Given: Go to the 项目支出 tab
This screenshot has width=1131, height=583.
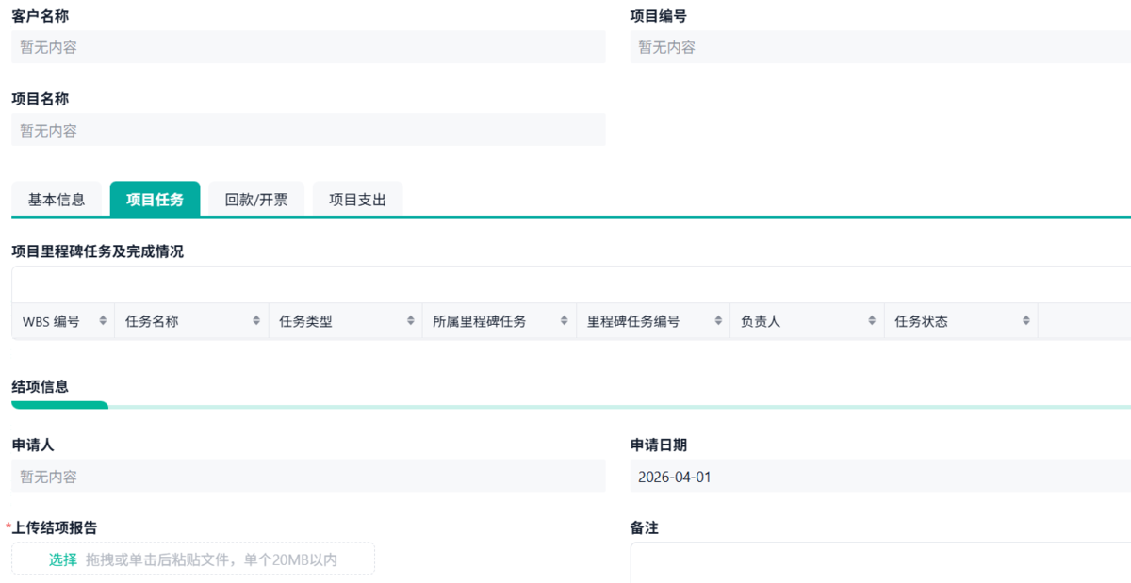Looking at the screenshot, I should [357, 200].
